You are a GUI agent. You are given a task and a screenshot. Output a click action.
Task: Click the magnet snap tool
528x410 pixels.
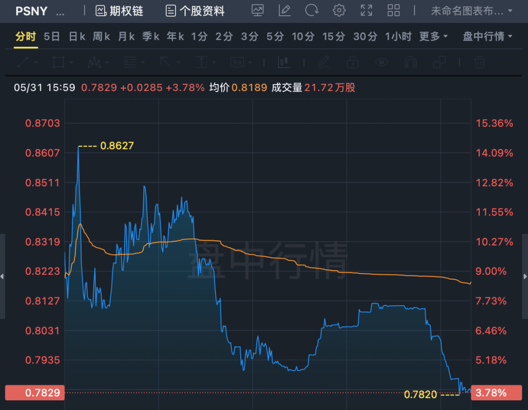click(410, 63)
